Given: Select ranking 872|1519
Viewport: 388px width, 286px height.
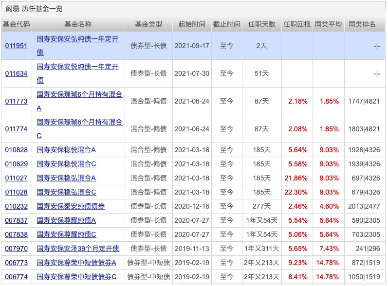Looking at the screenshot, I should [366, 263].
